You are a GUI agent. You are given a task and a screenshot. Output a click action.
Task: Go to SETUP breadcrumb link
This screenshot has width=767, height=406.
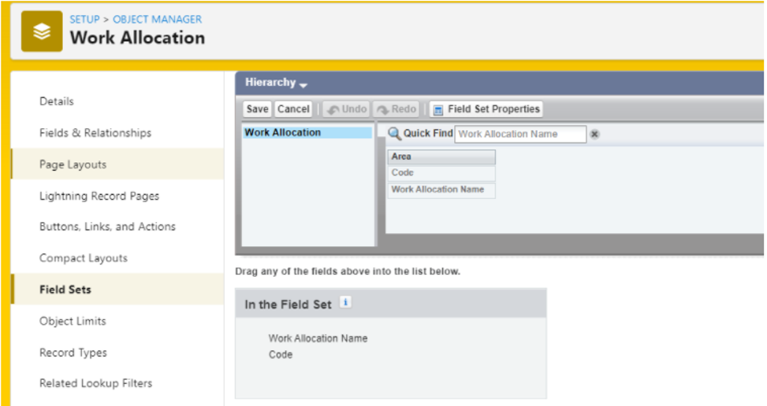coord(84,19)
